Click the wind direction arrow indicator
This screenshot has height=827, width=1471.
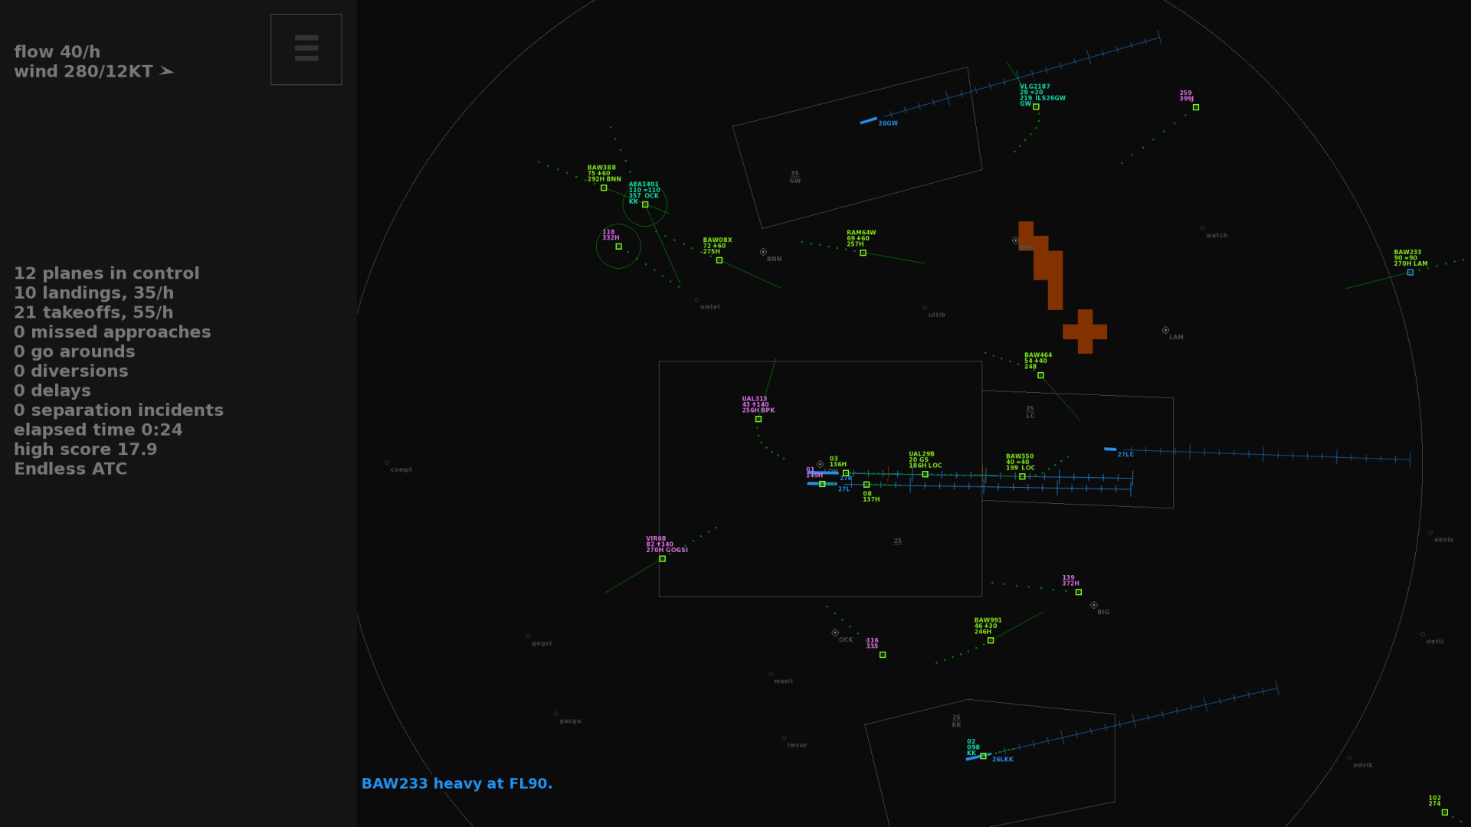pyautogui.click(x=165, y=70)
